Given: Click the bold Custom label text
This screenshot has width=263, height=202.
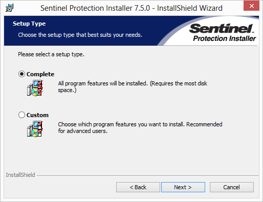Looking at the screenshot, I should [x=37, y=115].
